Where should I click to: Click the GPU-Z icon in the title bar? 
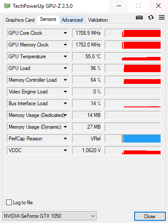point(7,6)
